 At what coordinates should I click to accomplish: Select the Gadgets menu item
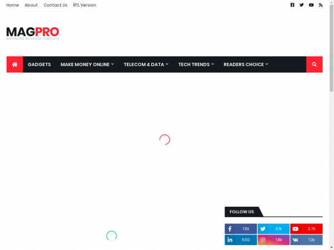(39, 64)
